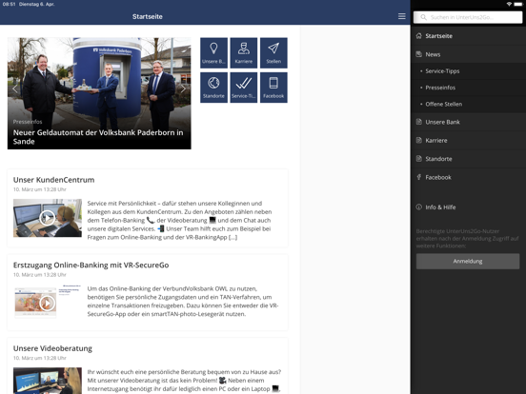Click the document icon beside Karriere
The width and height of the screenshot is (526, 394).
coord(418,141)
